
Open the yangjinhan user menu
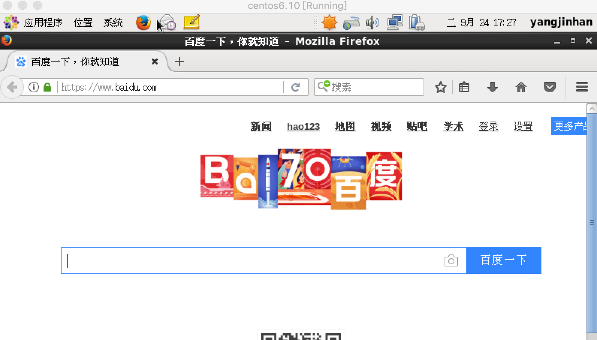pyautogui.click(x=561, y=22)
